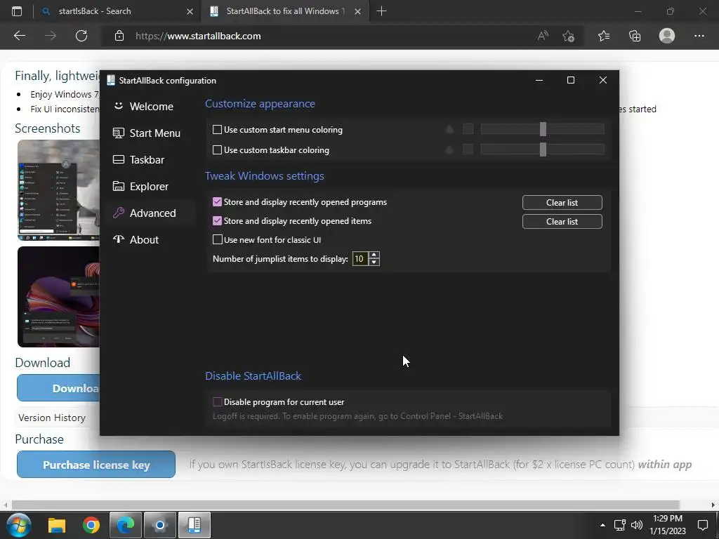Viewport: 719px width, 539px height.
Task: Uncheck Store and display recently opened programs
Action: click(x=218, y=201)
